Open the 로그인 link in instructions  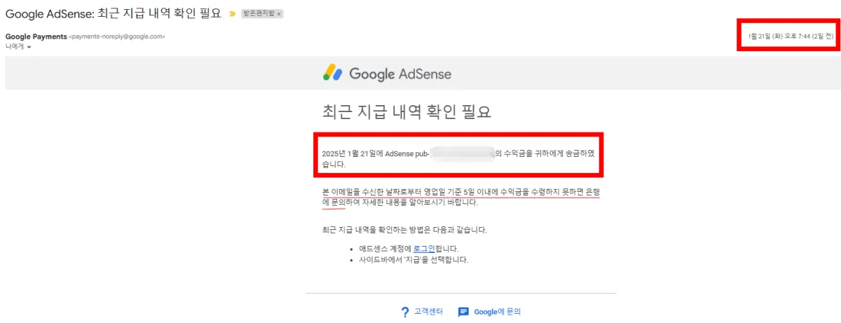pyautogui.click(x=424, y=249)
